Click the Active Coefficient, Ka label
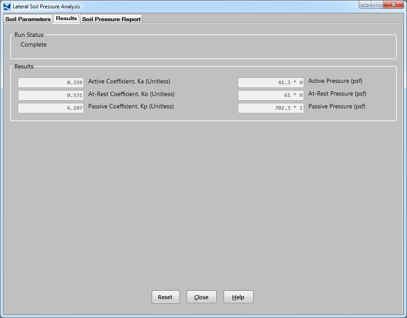 tap(129, 82)
